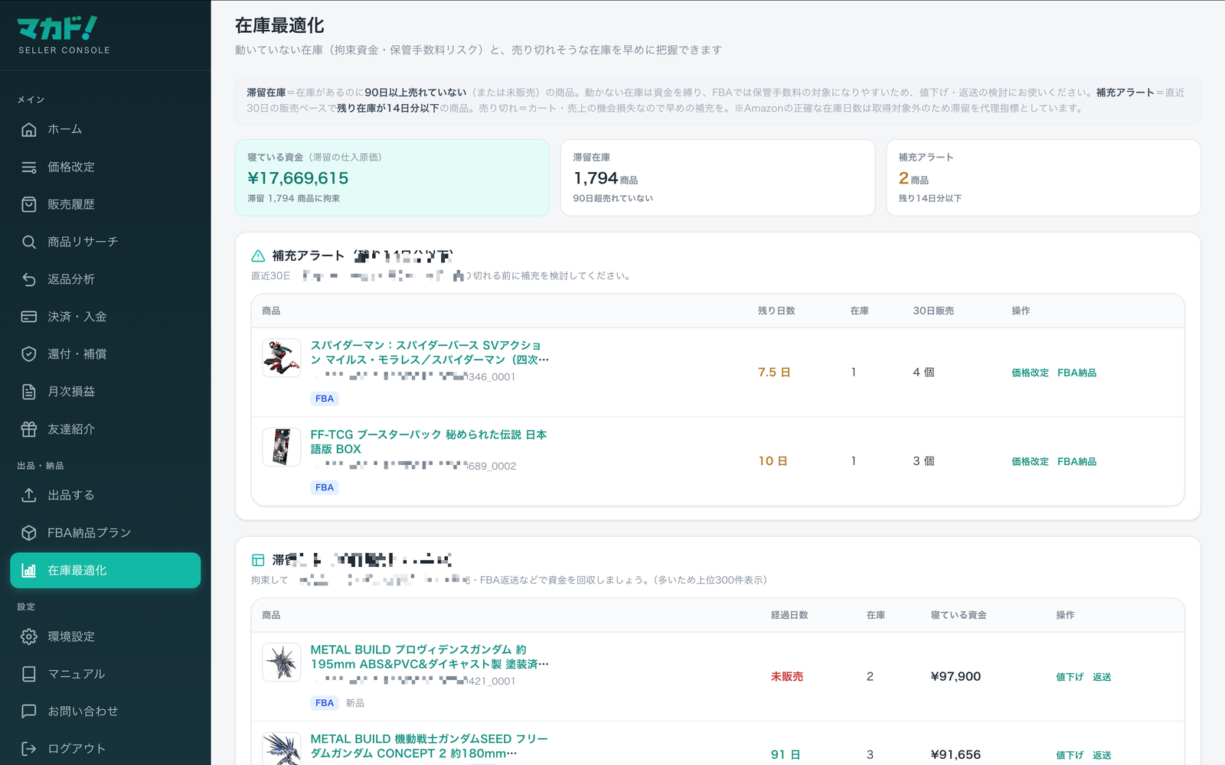
Task: Click 価格改定 link for FF-TCG row
Action: [1030, 461]
